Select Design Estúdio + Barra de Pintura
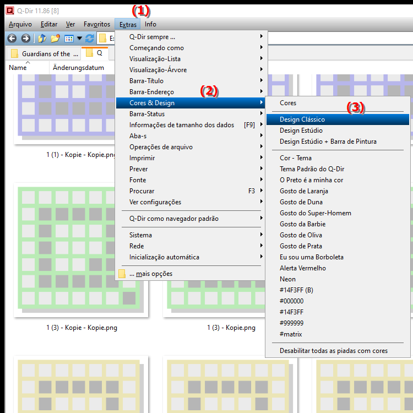The image size is (413, 413). point(338,142)
